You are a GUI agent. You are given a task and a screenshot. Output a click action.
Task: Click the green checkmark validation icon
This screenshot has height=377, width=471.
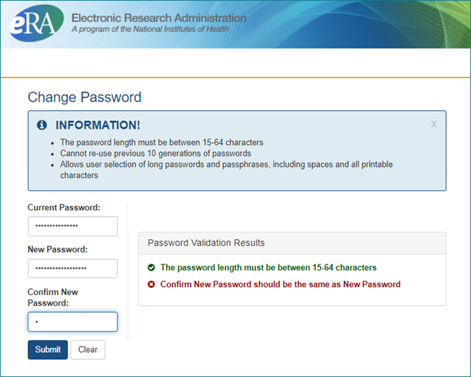(151, 268)
